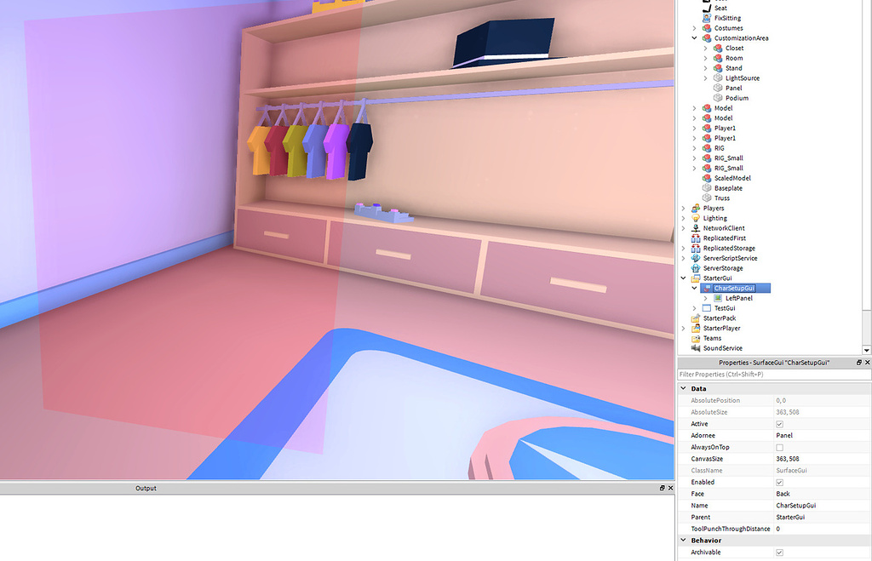Click the Closet model icon
872x561 pixels.
click(x=718, y=48)
